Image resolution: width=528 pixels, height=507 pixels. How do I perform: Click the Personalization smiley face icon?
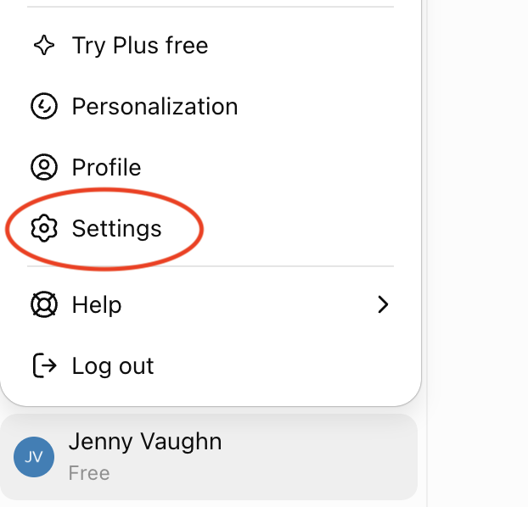pos(44,106)
